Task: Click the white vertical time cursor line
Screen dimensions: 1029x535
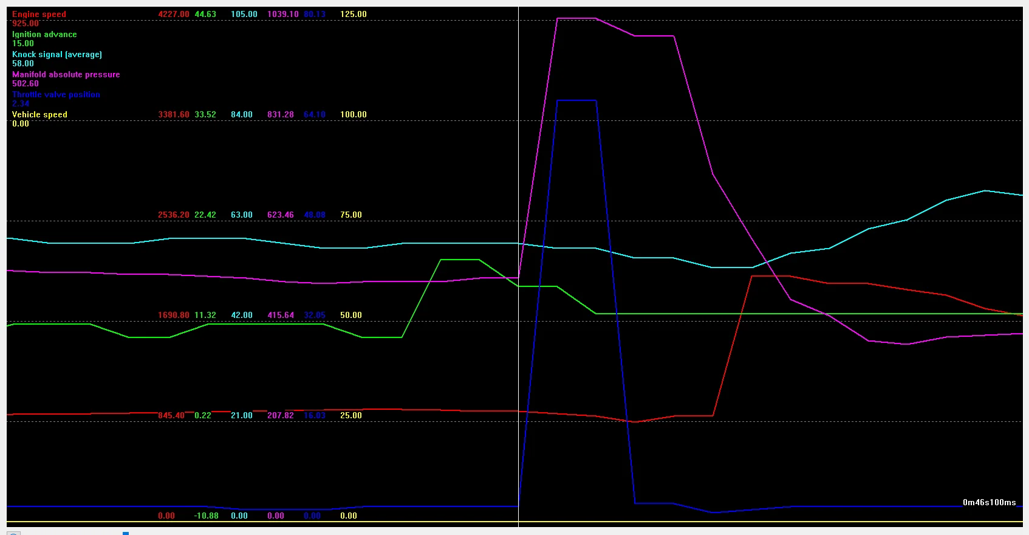Action: point(518,267)
